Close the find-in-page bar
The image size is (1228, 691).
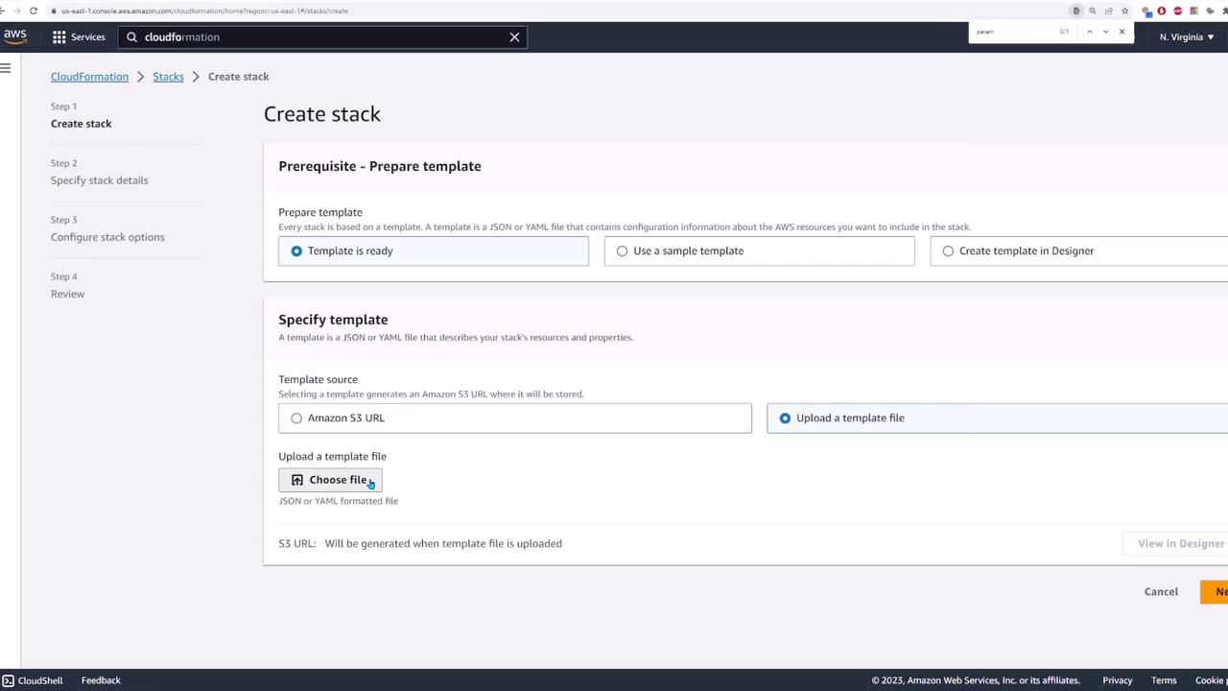1122,32
